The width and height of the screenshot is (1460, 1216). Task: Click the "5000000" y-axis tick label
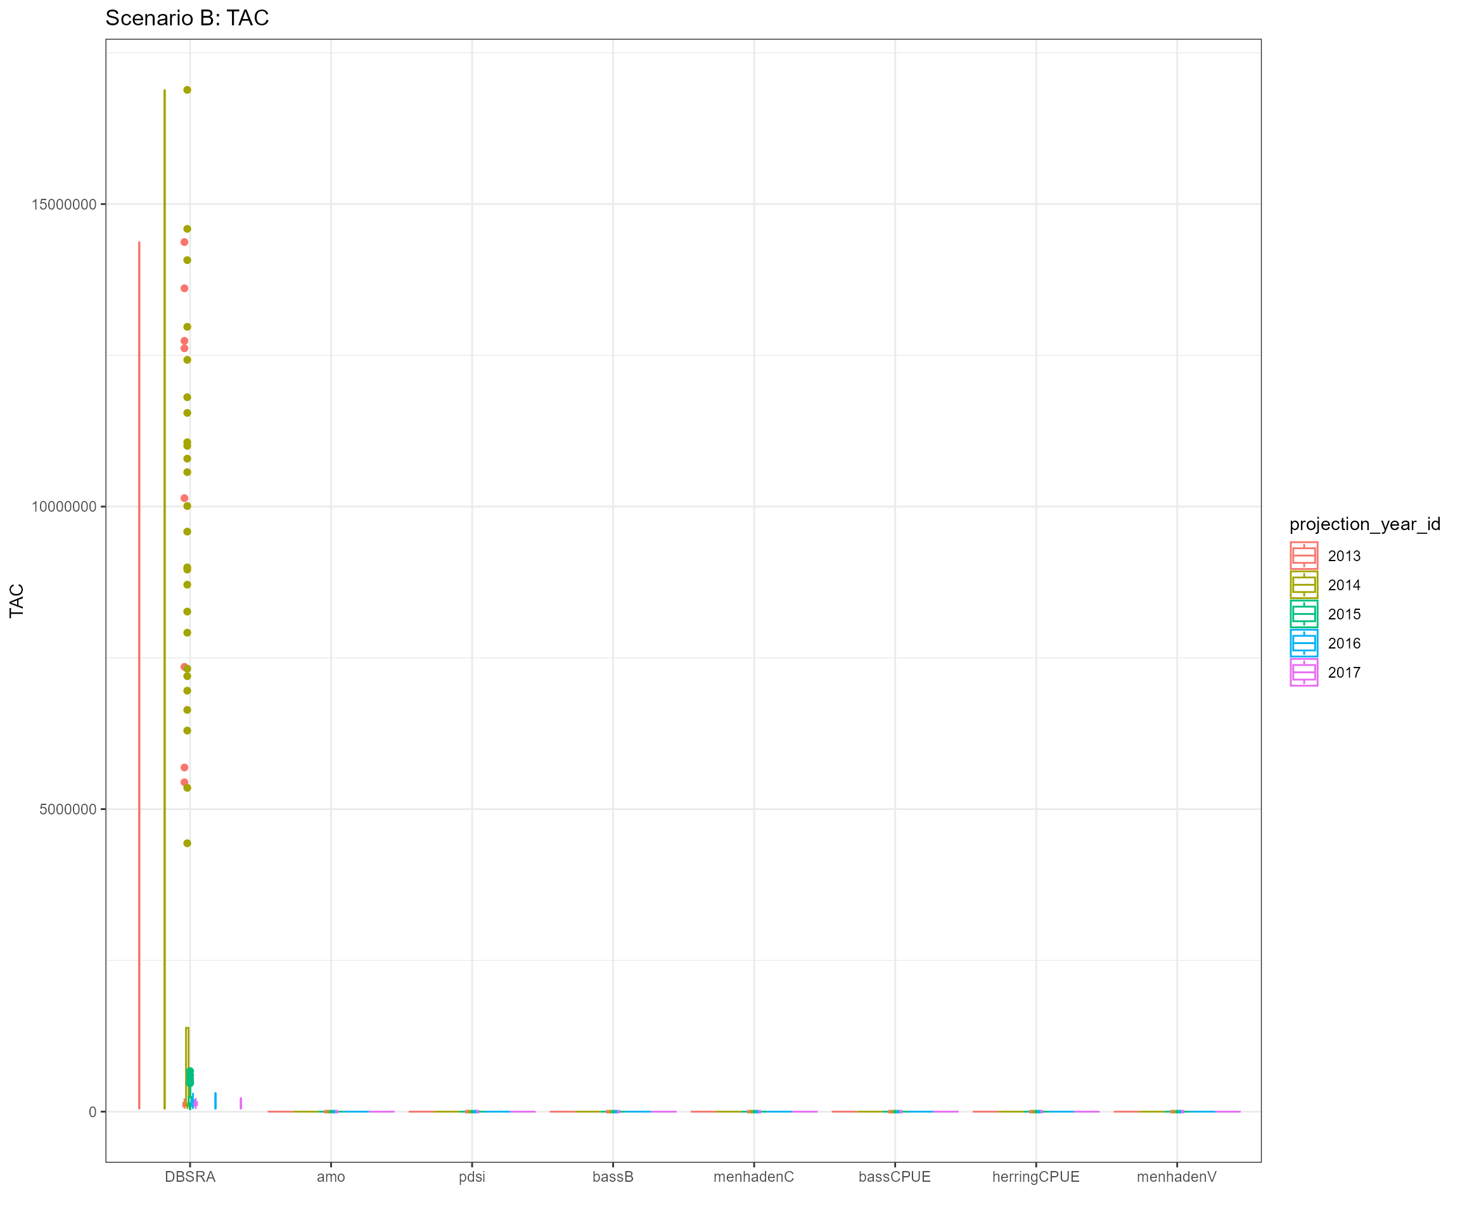point(68,809)
